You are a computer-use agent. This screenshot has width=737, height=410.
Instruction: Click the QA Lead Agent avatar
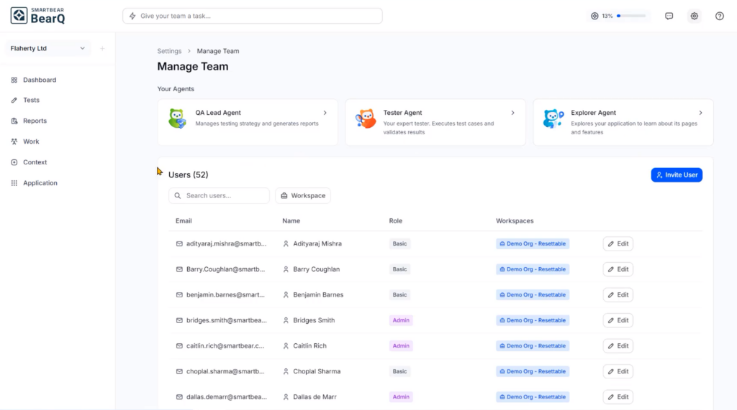point(177,119)
